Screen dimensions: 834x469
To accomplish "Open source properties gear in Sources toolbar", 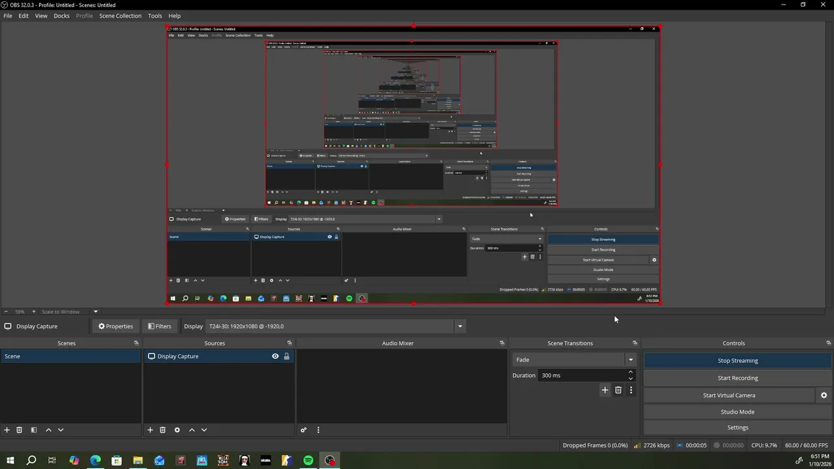I will [177, 430].
